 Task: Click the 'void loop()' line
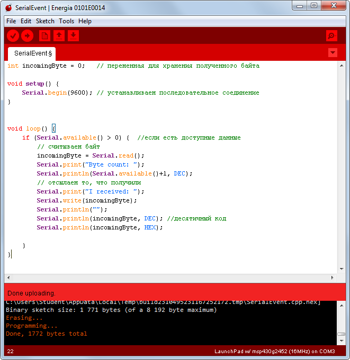click(31, 128)
